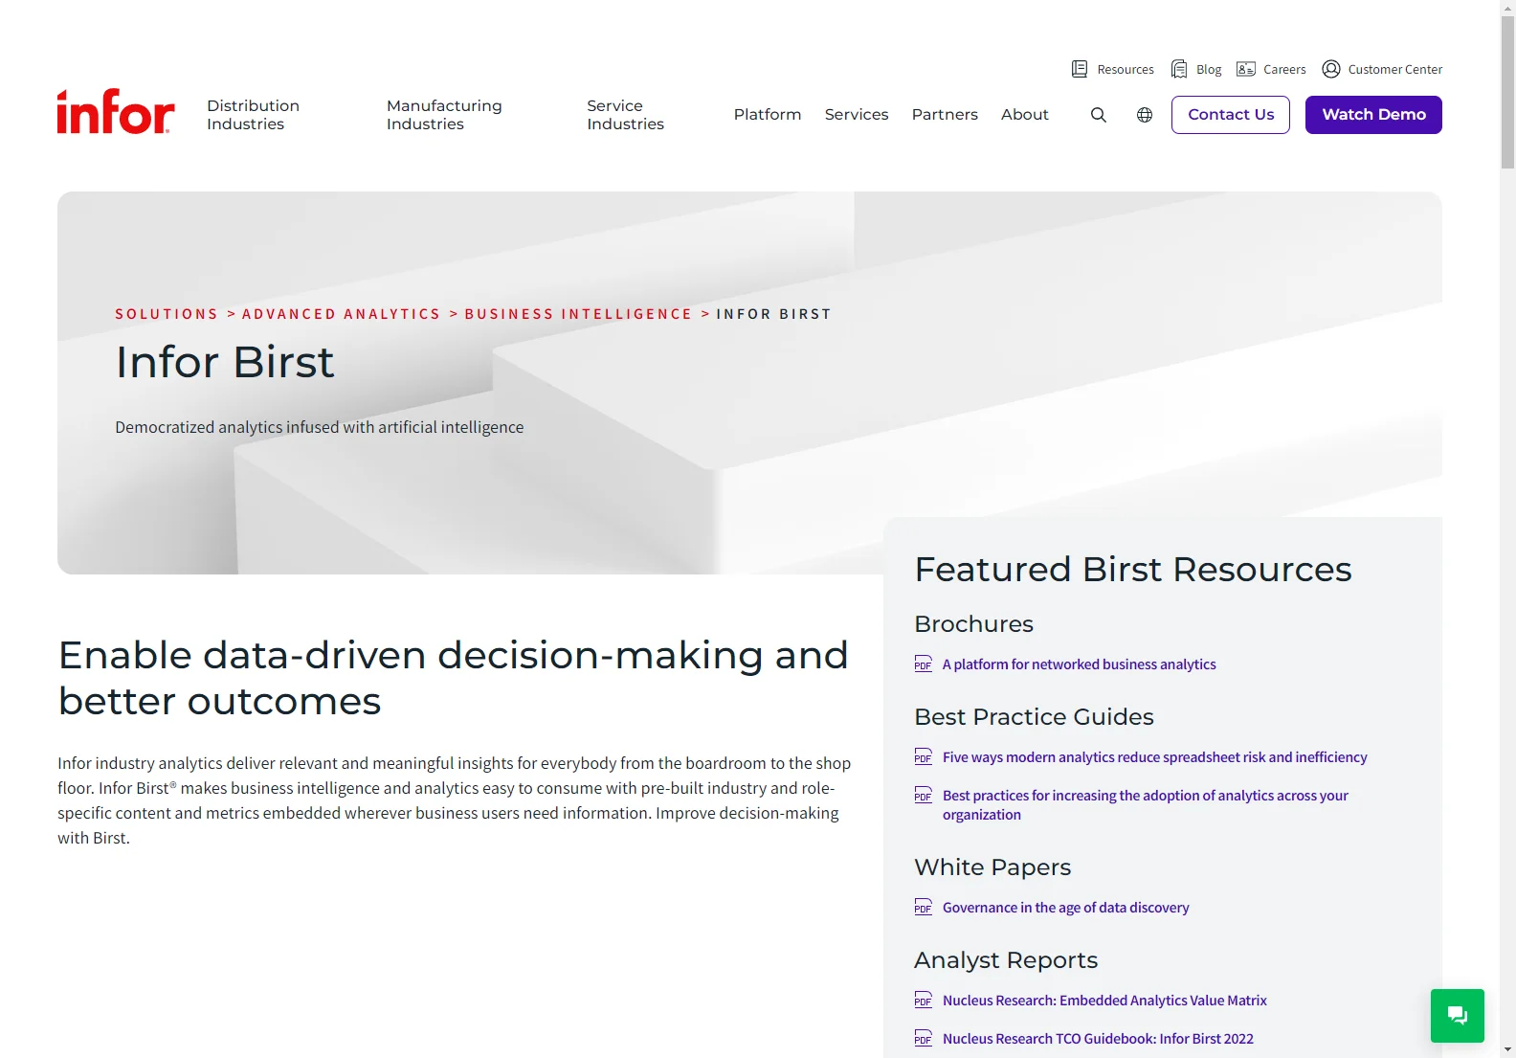Click the Customer Center user icon

point(1331,69)
